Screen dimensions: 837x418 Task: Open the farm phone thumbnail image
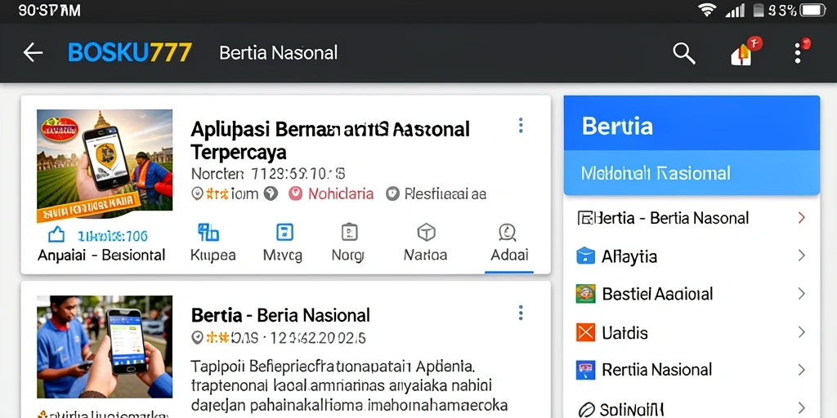click(x=105, y=166)
